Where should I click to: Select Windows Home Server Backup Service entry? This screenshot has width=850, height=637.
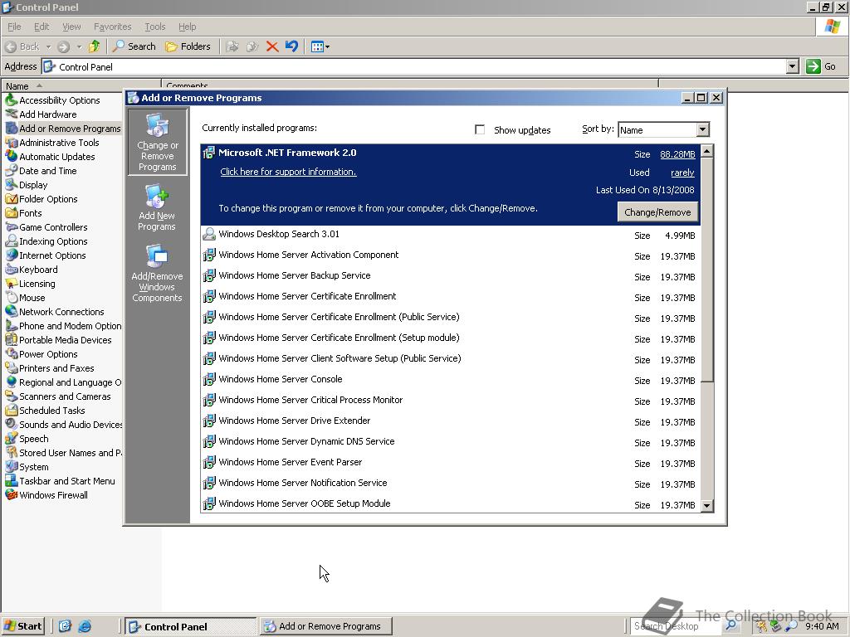coord(449,276)
